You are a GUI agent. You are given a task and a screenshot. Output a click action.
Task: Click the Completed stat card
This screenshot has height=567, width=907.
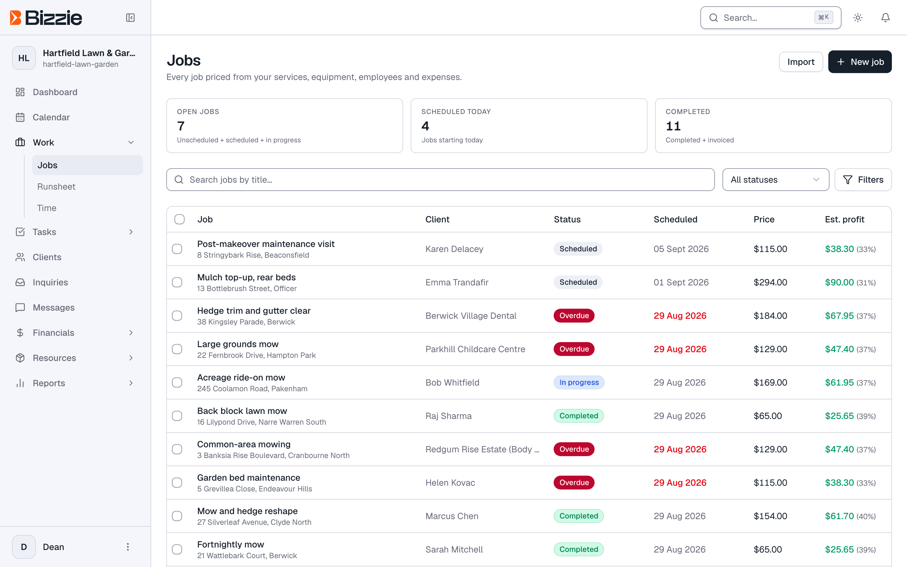click(x=773, y=126)
